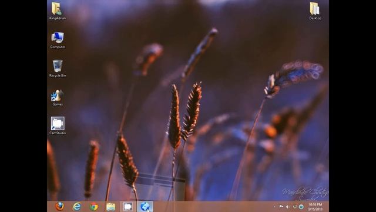The width and height of the screenshot is (376, 212).
Task: Open Internet Explorer from the taskbar
Action: pos(77,207)
